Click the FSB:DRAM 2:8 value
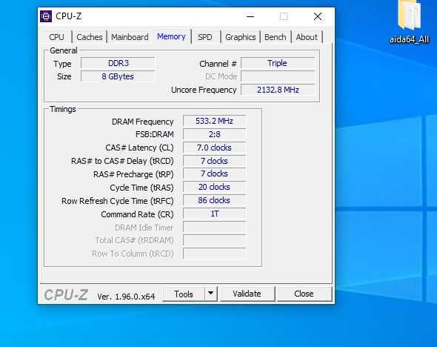 tap(214, 134)
